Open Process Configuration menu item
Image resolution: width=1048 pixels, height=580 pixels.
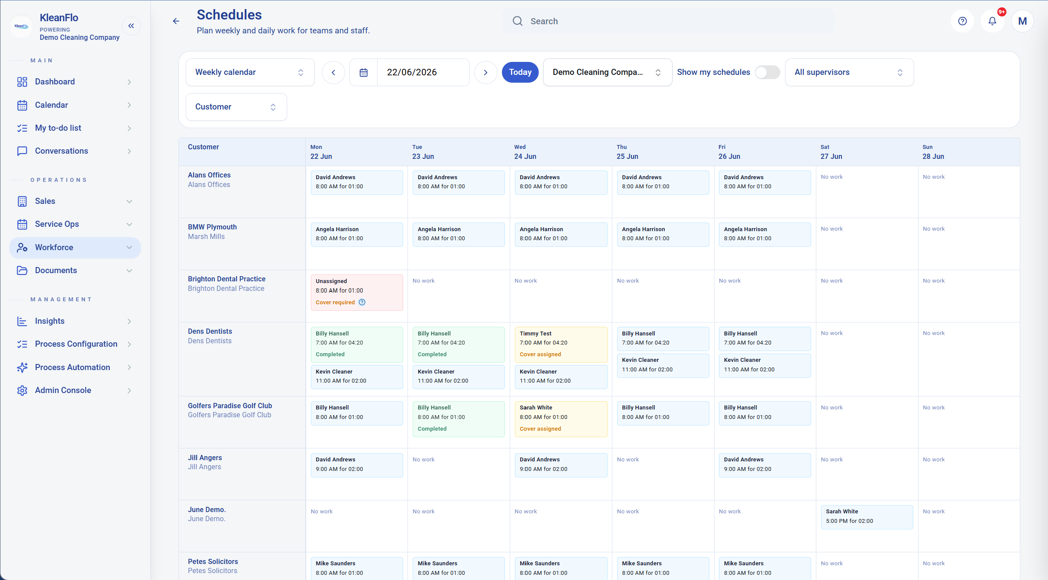[75, 344]
